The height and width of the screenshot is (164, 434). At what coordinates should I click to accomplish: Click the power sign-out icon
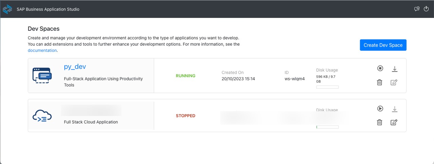coord(427,9)
